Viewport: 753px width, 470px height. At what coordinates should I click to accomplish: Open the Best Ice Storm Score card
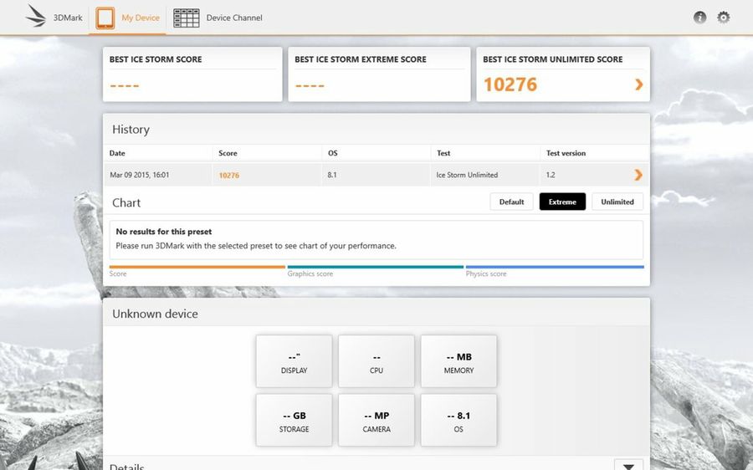click(192, 74)
